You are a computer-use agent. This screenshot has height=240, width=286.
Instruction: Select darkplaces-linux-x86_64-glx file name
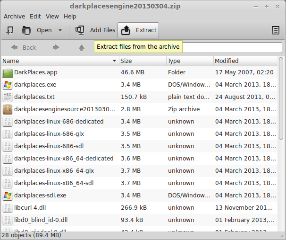54,171
